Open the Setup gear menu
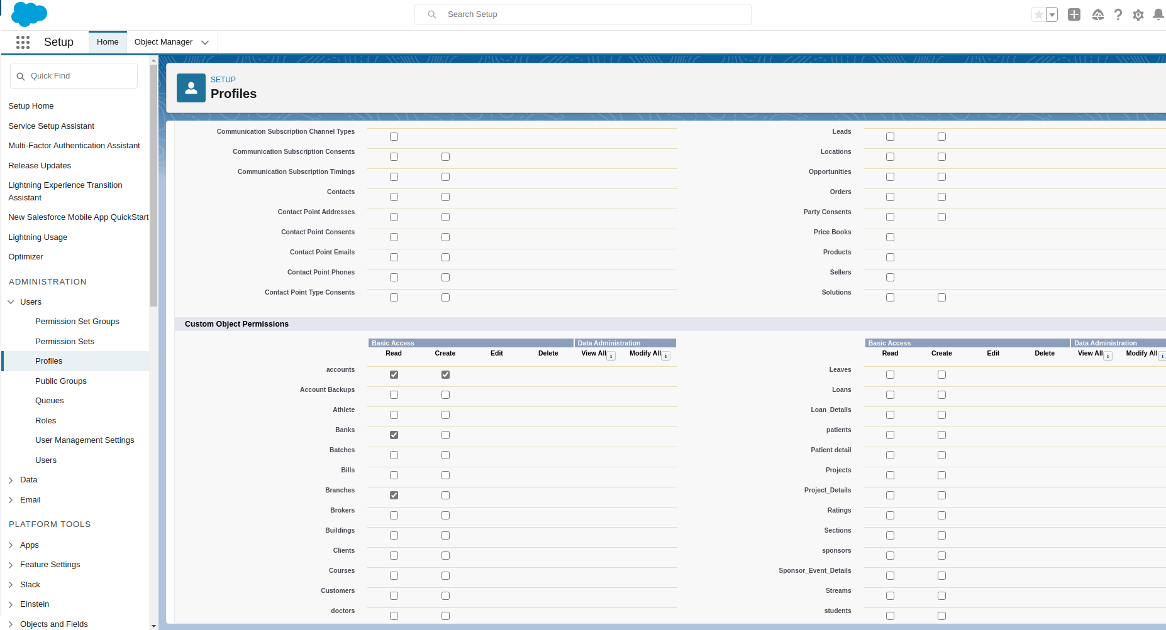Image resolution: width=1166 pixels, height=630 pixels. click(x=1138, y=14)
